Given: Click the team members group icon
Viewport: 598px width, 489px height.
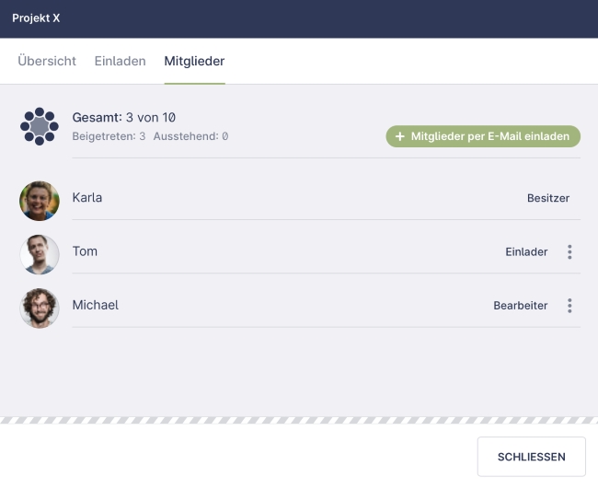Looking at the screenshot, I should point(40,126).
